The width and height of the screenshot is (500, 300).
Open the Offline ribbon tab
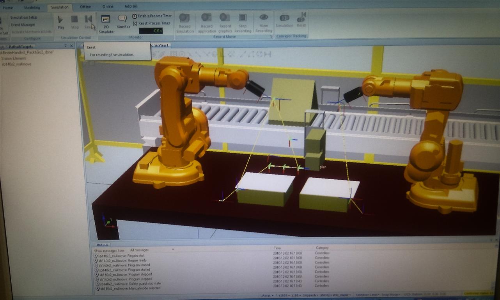pyautogui.click(x=85, y=7)
